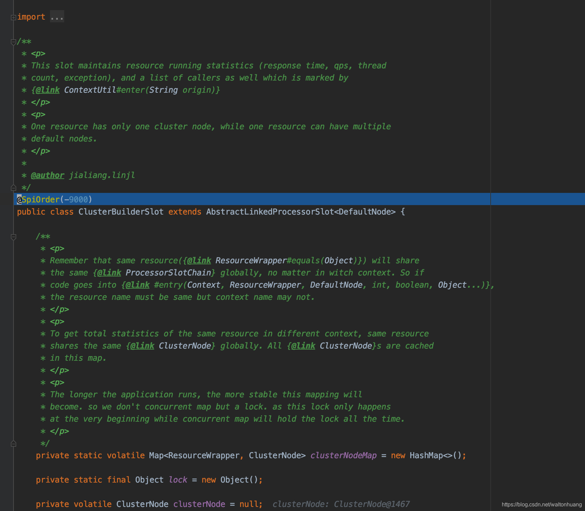Click the @author tag
This screenshot has width=585, height=511.
(x=47, y=175)
